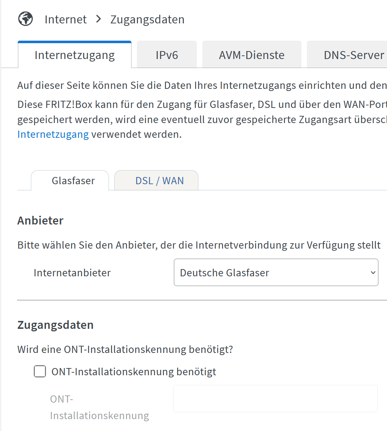Open the Internetanbieter dropdown showing Deutsche Glasfaser
The image size is (387, 431).
pos(276,272)
